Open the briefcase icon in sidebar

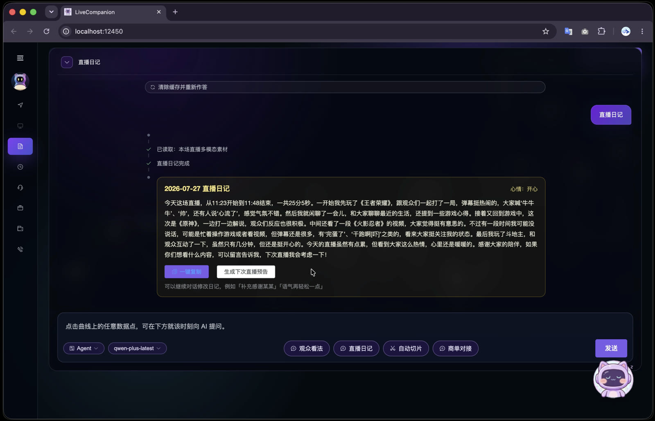coord(20,208)
